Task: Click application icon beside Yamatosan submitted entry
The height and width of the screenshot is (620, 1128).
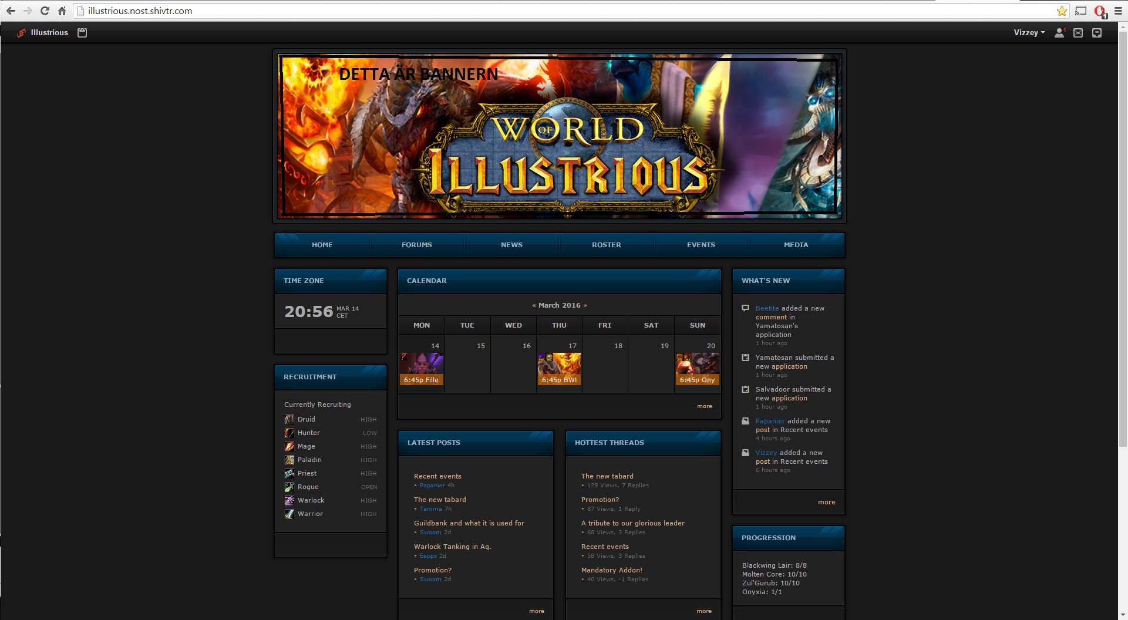Action: tap(745, 358)
